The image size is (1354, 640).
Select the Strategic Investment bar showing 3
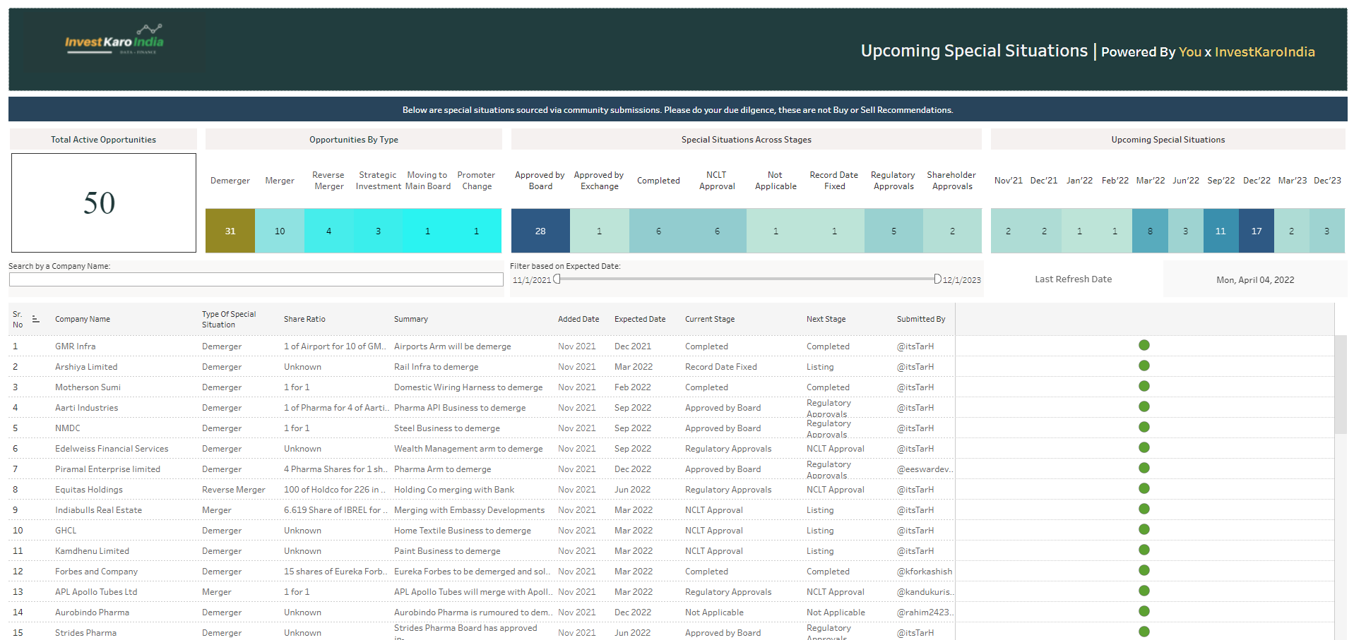tap(378, 231)
